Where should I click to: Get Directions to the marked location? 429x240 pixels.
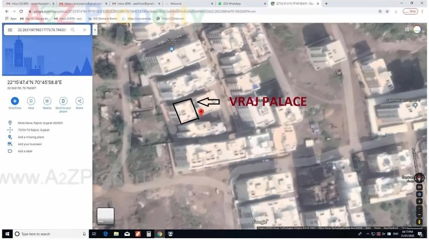(15, 101)
